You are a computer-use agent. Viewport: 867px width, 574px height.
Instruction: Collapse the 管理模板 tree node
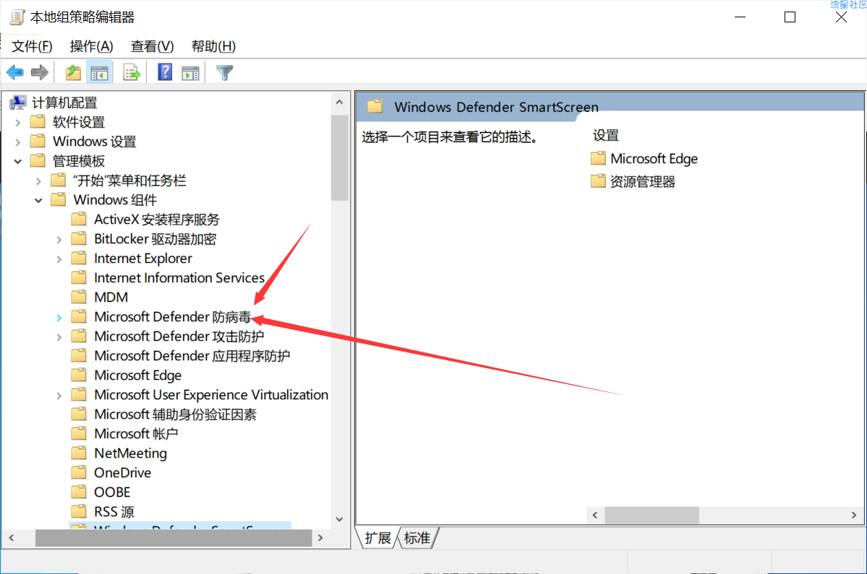pyautogui.click(x=18, y=161)
